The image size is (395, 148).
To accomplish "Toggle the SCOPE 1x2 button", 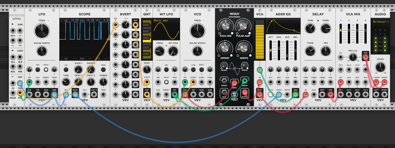I will [x=66, y=69].
